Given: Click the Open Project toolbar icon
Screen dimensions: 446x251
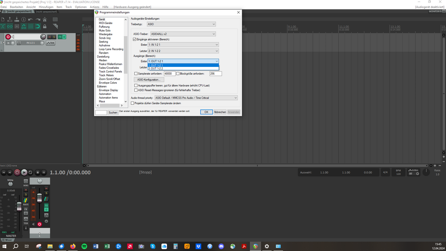Looking at the screenshot, I should click(x=10, y=20).
